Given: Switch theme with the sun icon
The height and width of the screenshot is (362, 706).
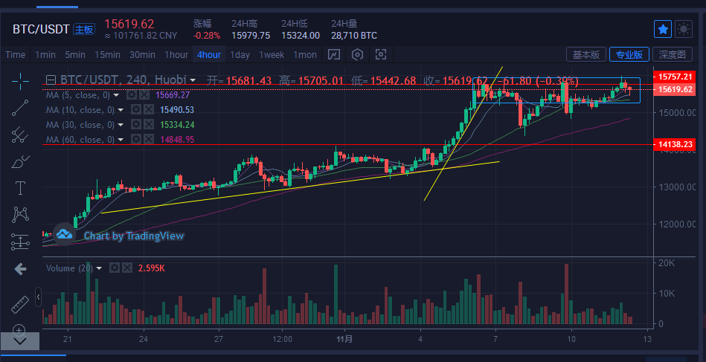Looking at the screenshot, I should coord(684,29).
